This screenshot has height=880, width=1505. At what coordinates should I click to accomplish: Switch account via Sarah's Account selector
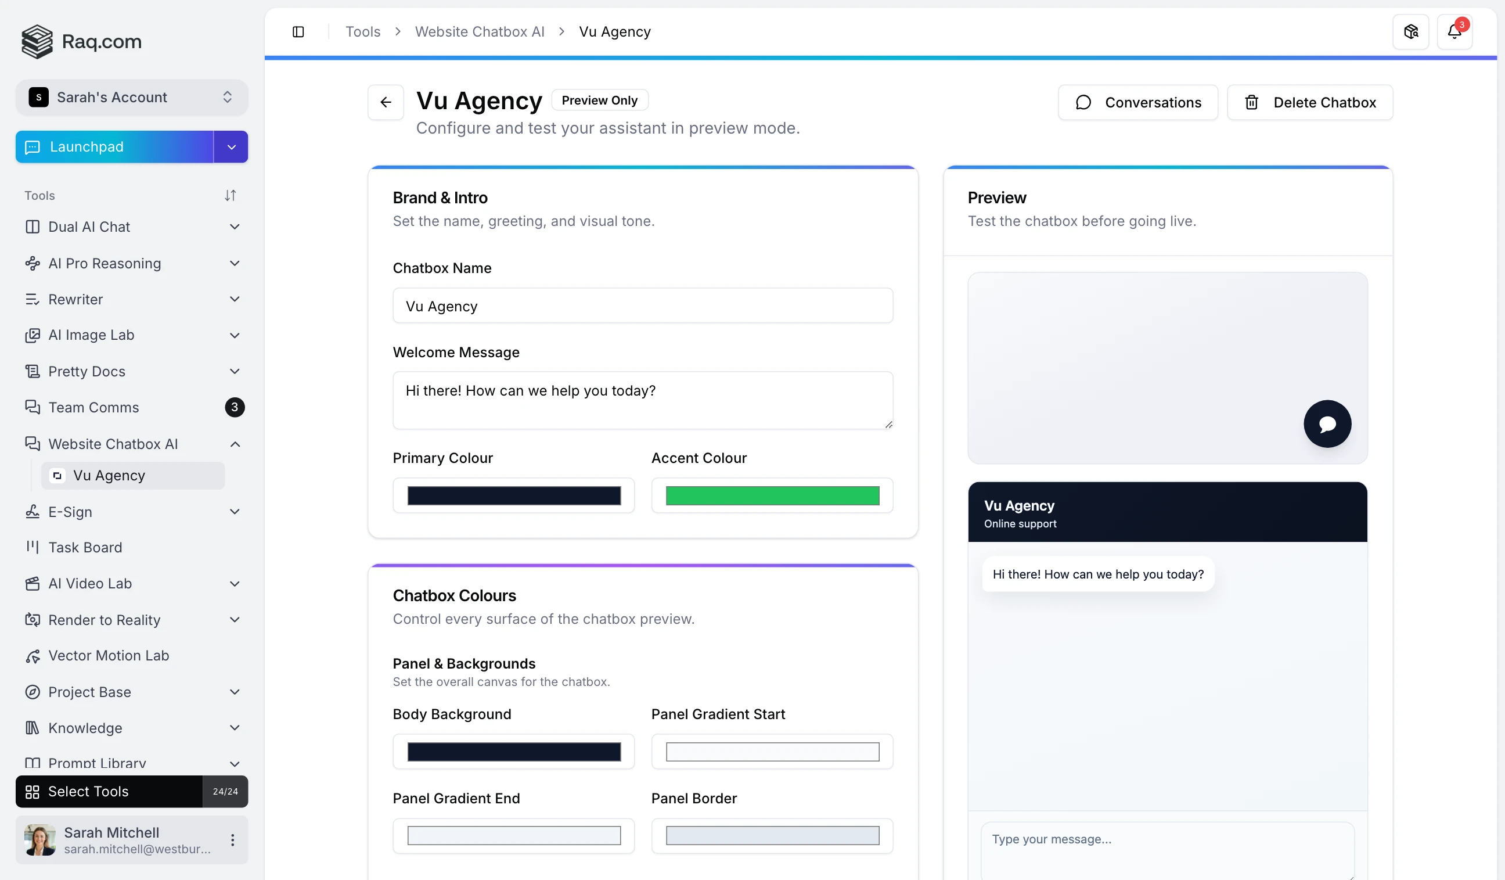(131, 98)
